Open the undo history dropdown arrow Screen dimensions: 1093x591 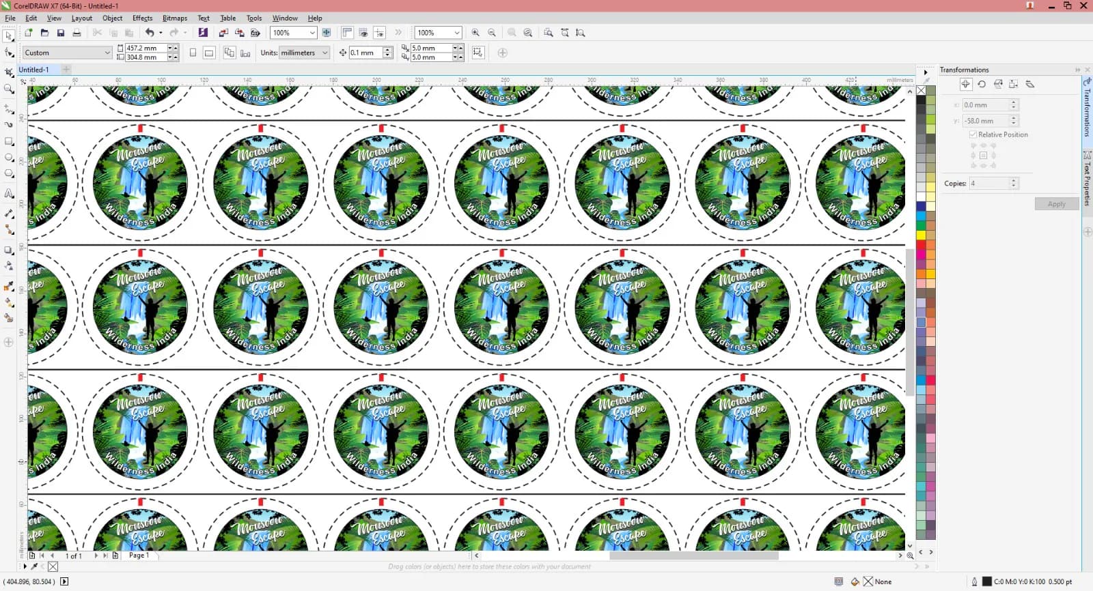161,33
